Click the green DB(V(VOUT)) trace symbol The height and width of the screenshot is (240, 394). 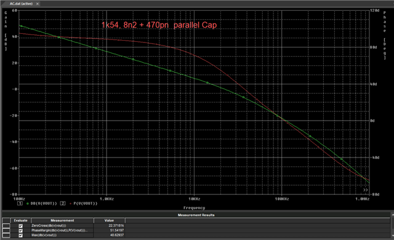pos(27,204)
